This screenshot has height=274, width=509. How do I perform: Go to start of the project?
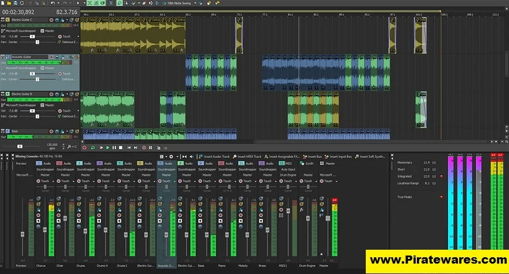pos(129,147)
